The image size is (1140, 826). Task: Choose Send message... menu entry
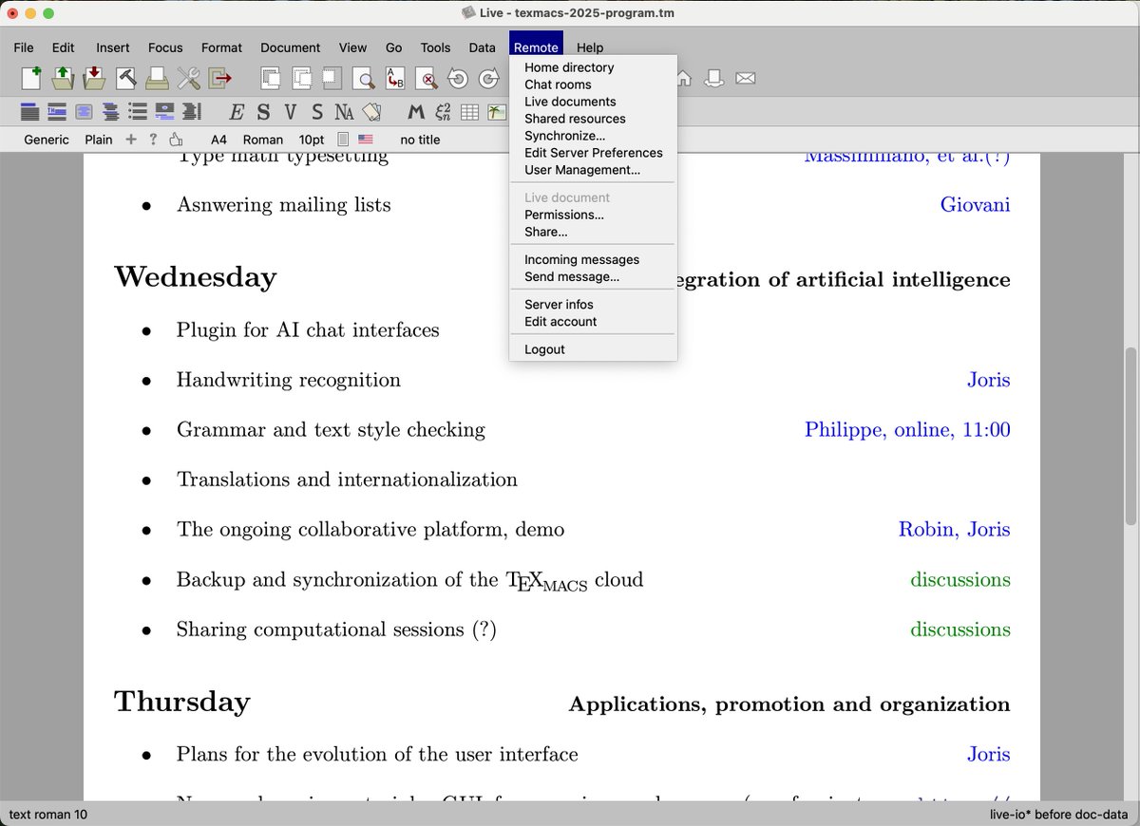pos(593,276)
